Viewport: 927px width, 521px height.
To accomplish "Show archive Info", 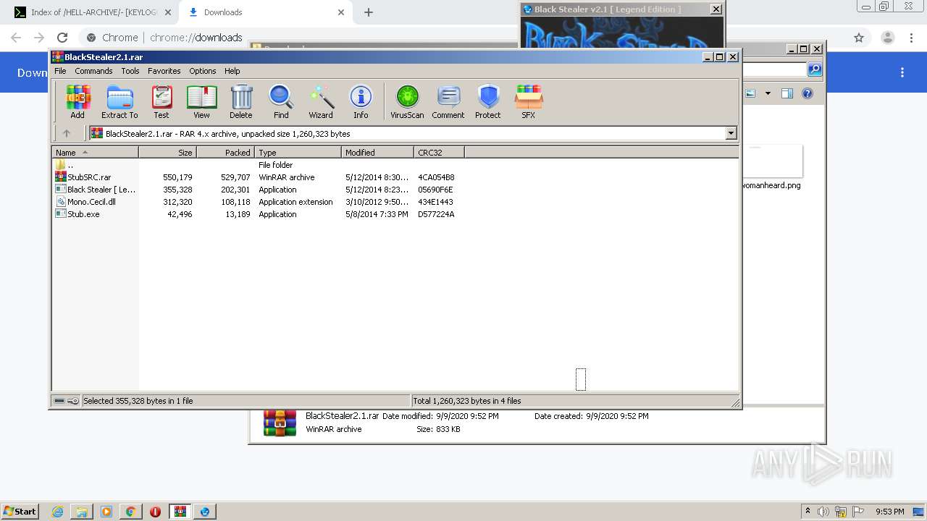I will pyautogui.click(x=361, y=102).
